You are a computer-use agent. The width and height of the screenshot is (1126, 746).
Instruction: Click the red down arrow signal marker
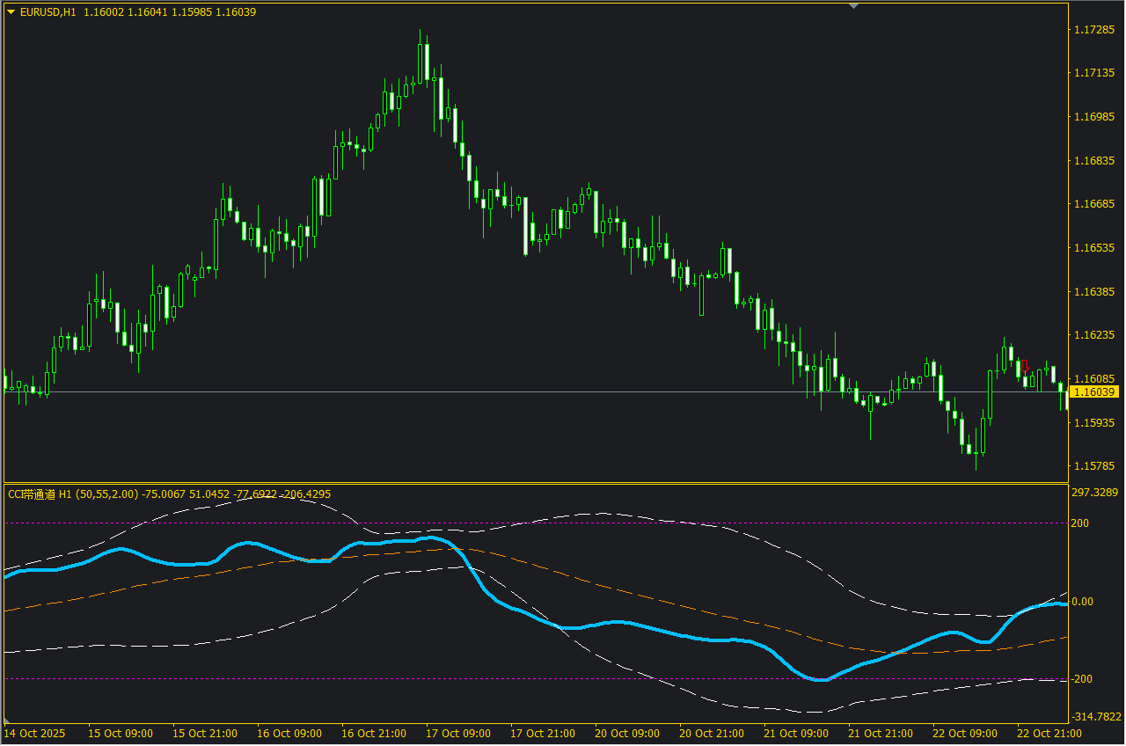pos(1025,365)
